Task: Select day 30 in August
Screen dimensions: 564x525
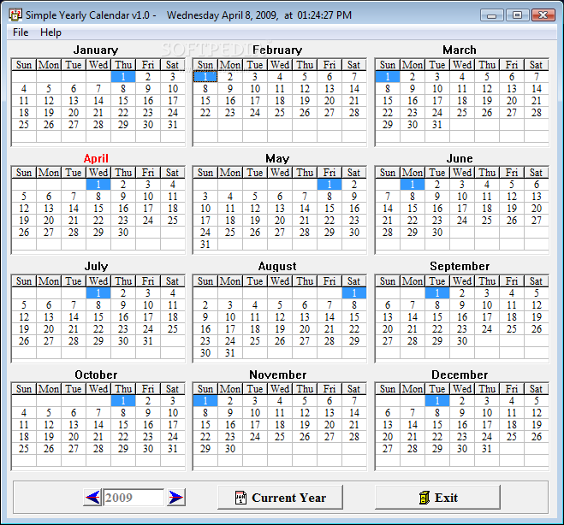Action: click(x=205, y=353)
